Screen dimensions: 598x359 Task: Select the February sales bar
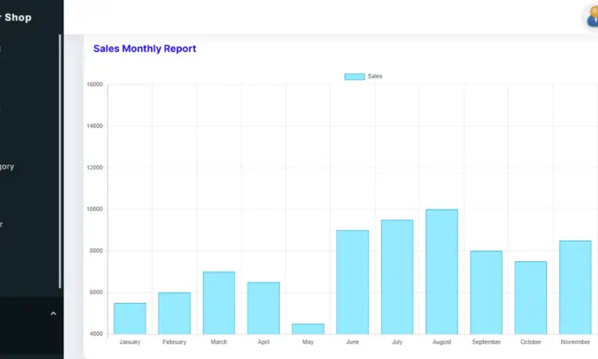(174, 313)
